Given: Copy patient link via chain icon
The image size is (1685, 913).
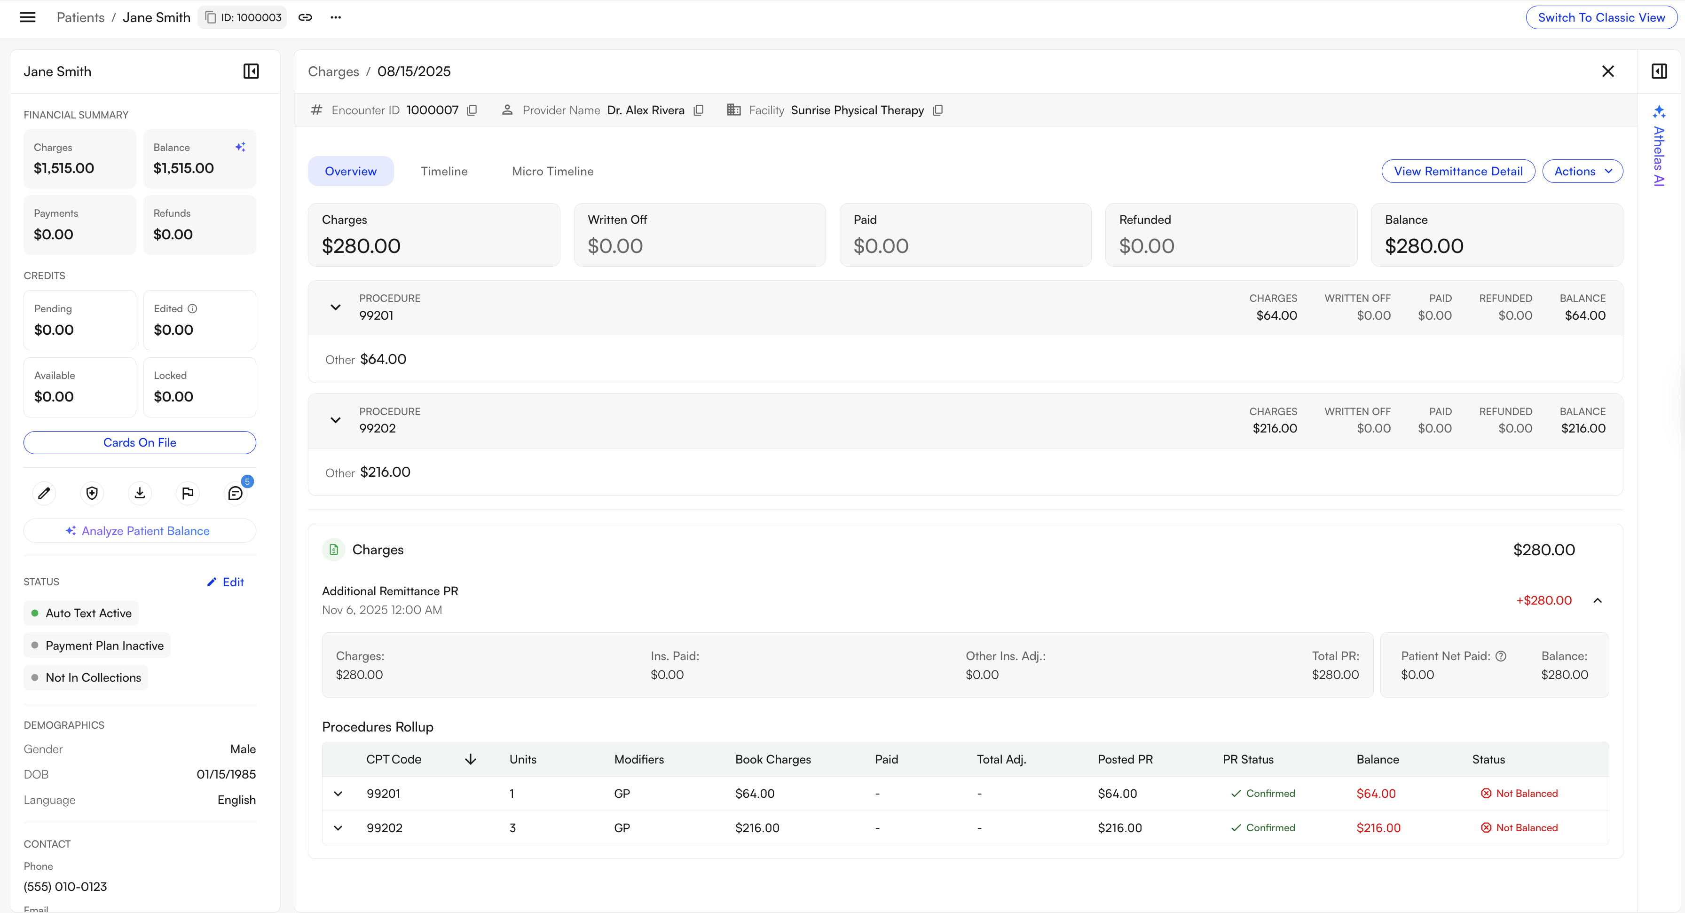Looking at the screenshot, I should click(305, 18).
